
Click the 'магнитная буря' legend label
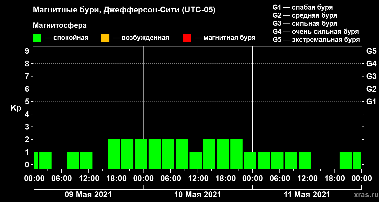pos(229,38)
